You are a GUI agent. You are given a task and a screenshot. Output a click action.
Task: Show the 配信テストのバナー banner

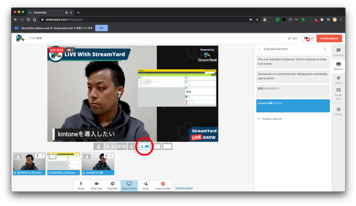(293, 91)
